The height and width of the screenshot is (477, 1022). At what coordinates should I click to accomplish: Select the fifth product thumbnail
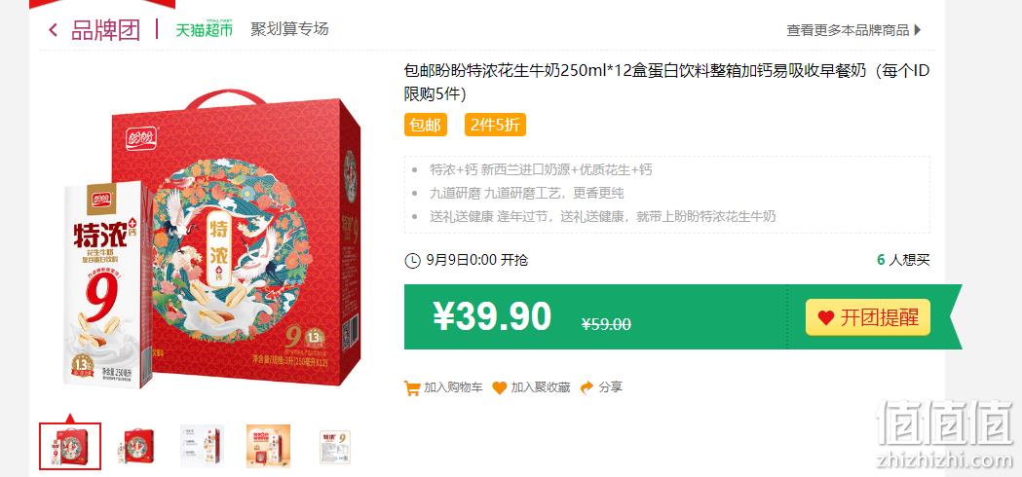(335, 447)
